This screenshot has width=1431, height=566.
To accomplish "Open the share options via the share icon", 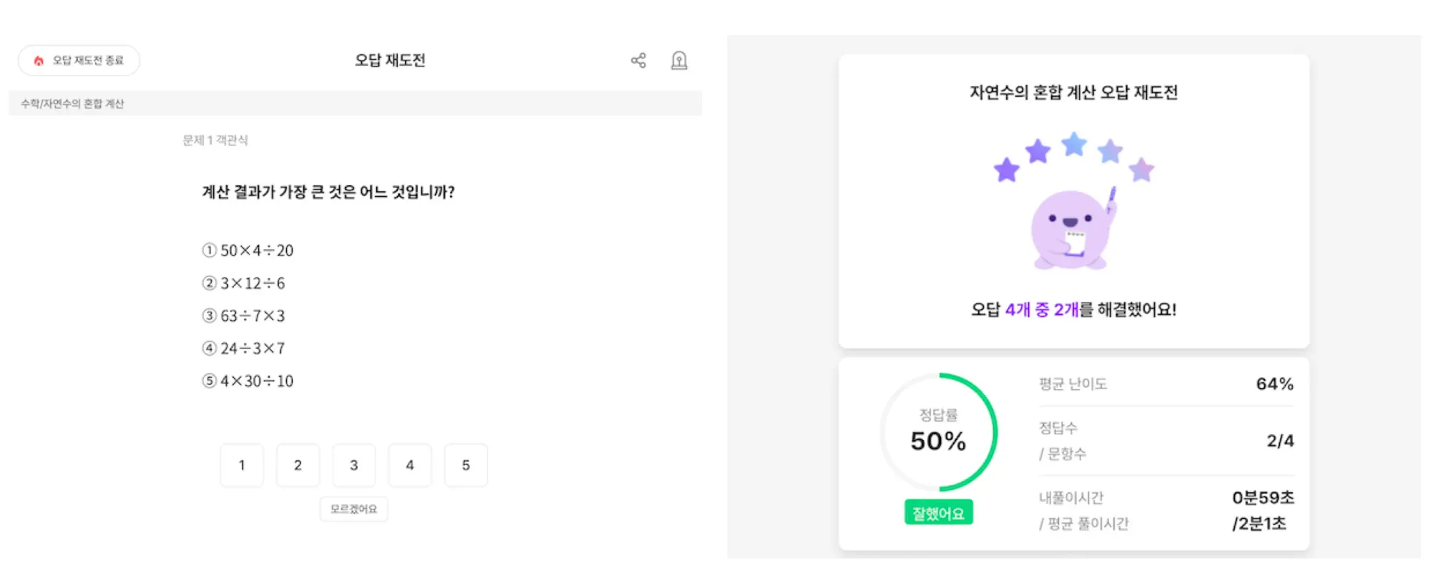I will point(638,60).
